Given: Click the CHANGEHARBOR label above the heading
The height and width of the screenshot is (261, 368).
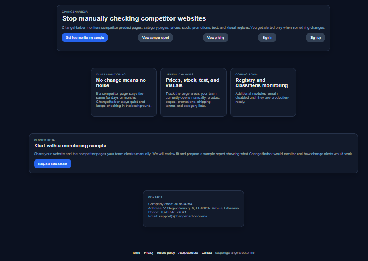Looking at the screenshot, I should point(74,12).
